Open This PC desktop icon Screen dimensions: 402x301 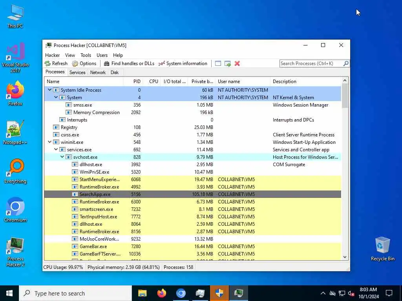(x=15, y=16)
